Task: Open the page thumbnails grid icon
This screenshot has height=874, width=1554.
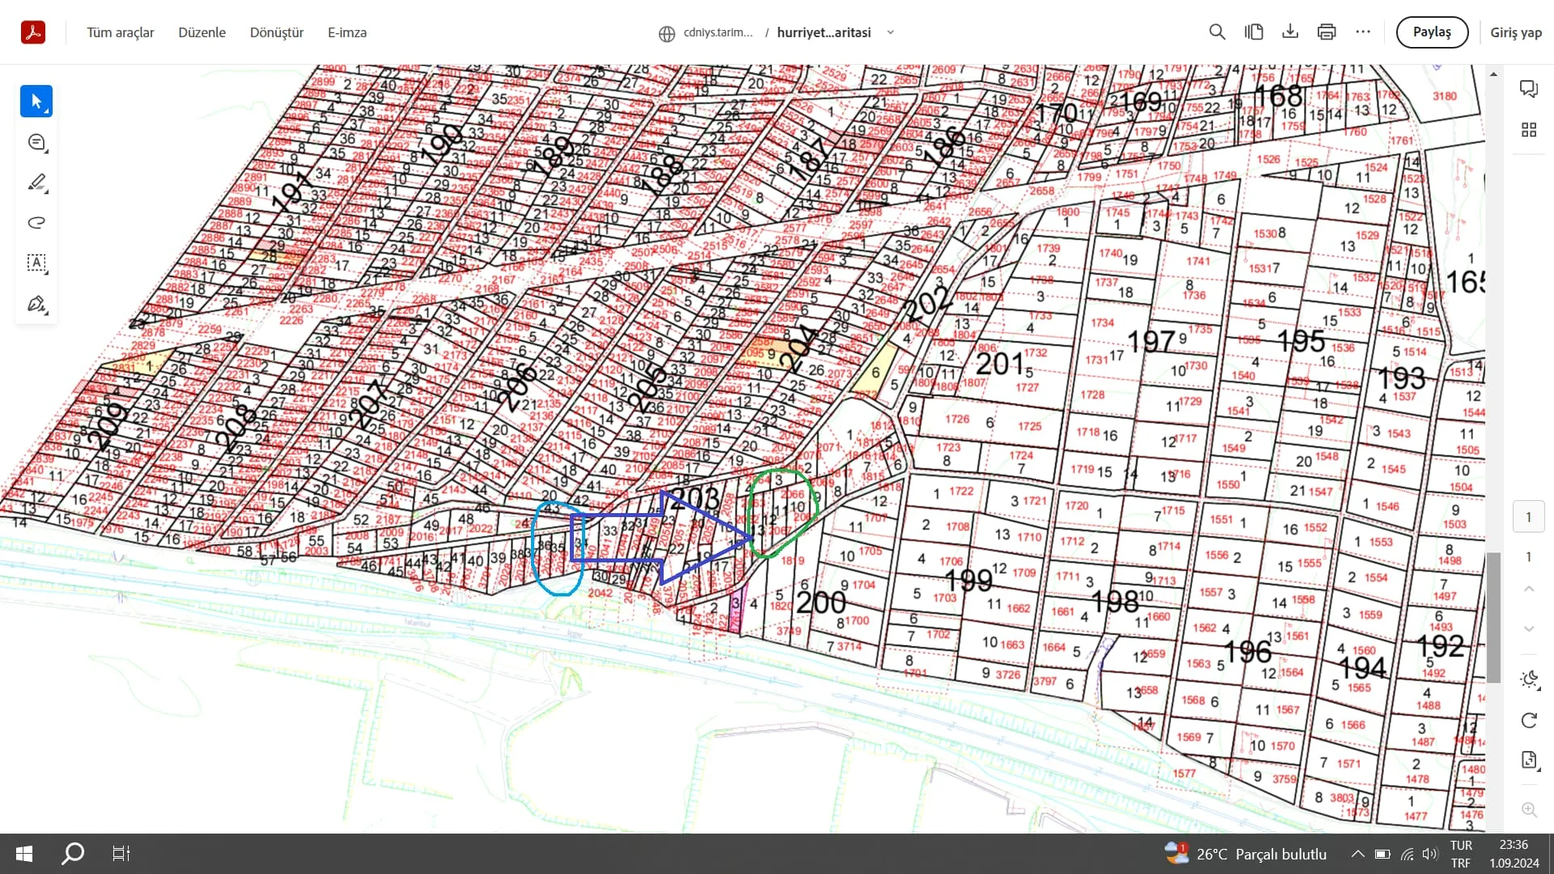Action: click(x=1528, y=129)
